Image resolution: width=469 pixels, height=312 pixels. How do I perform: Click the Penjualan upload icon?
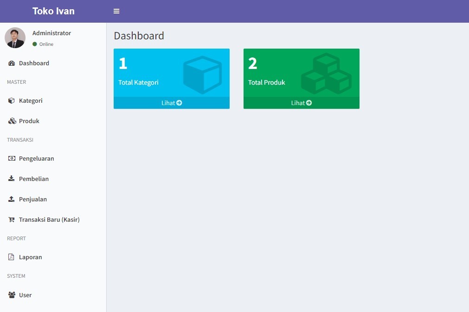(x=12, y=199)
